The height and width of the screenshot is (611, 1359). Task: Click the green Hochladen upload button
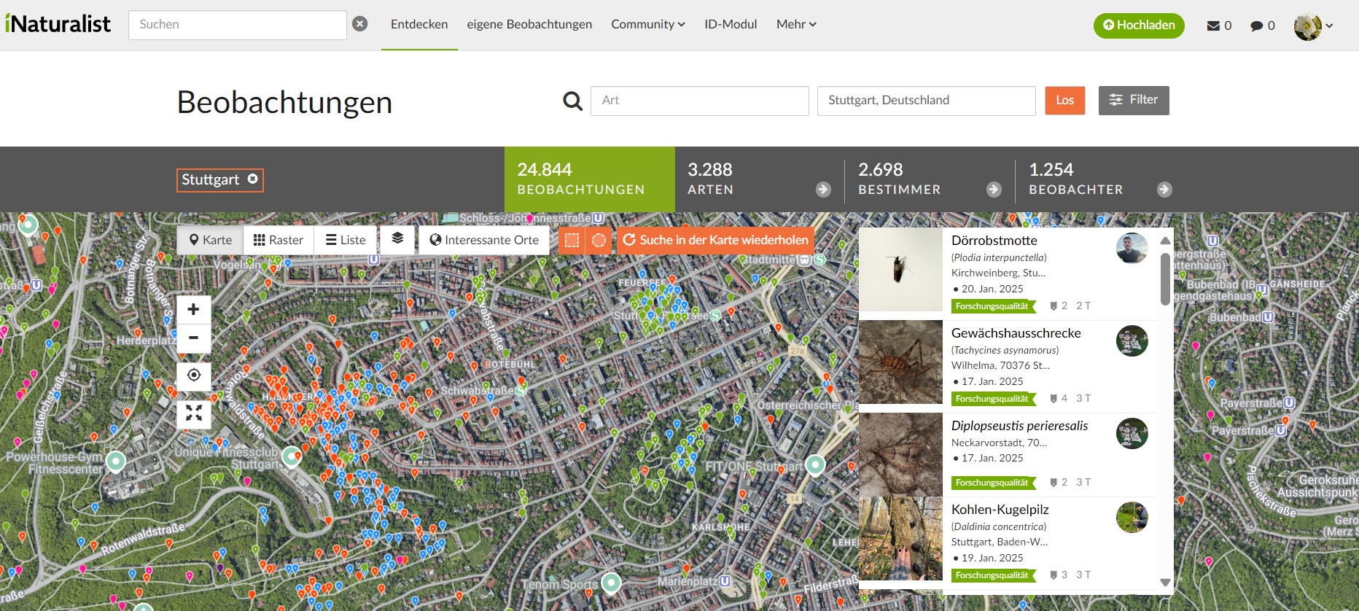pyautogui.click(x=1139, y=26)
